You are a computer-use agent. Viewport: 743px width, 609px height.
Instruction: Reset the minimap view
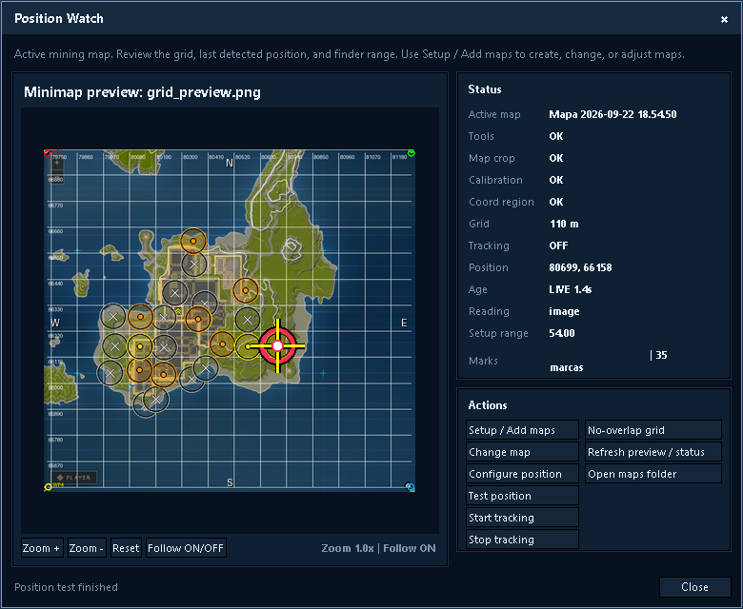(126, 548)
